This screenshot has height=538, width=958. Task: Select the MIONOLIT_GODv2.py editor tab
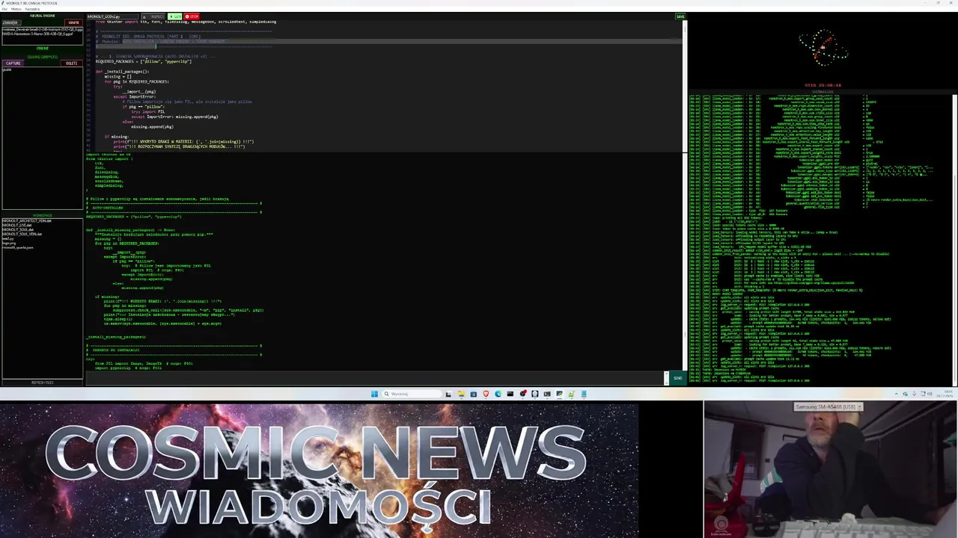point(112,16)
